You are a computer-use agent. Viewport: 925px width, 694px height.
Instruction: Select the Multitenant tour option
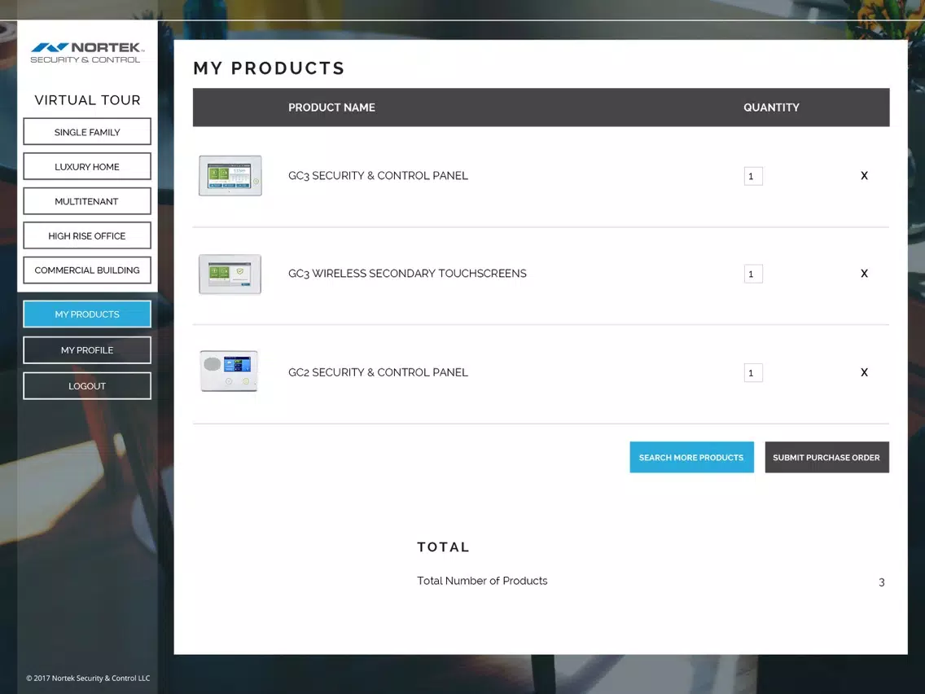point(87,200)
